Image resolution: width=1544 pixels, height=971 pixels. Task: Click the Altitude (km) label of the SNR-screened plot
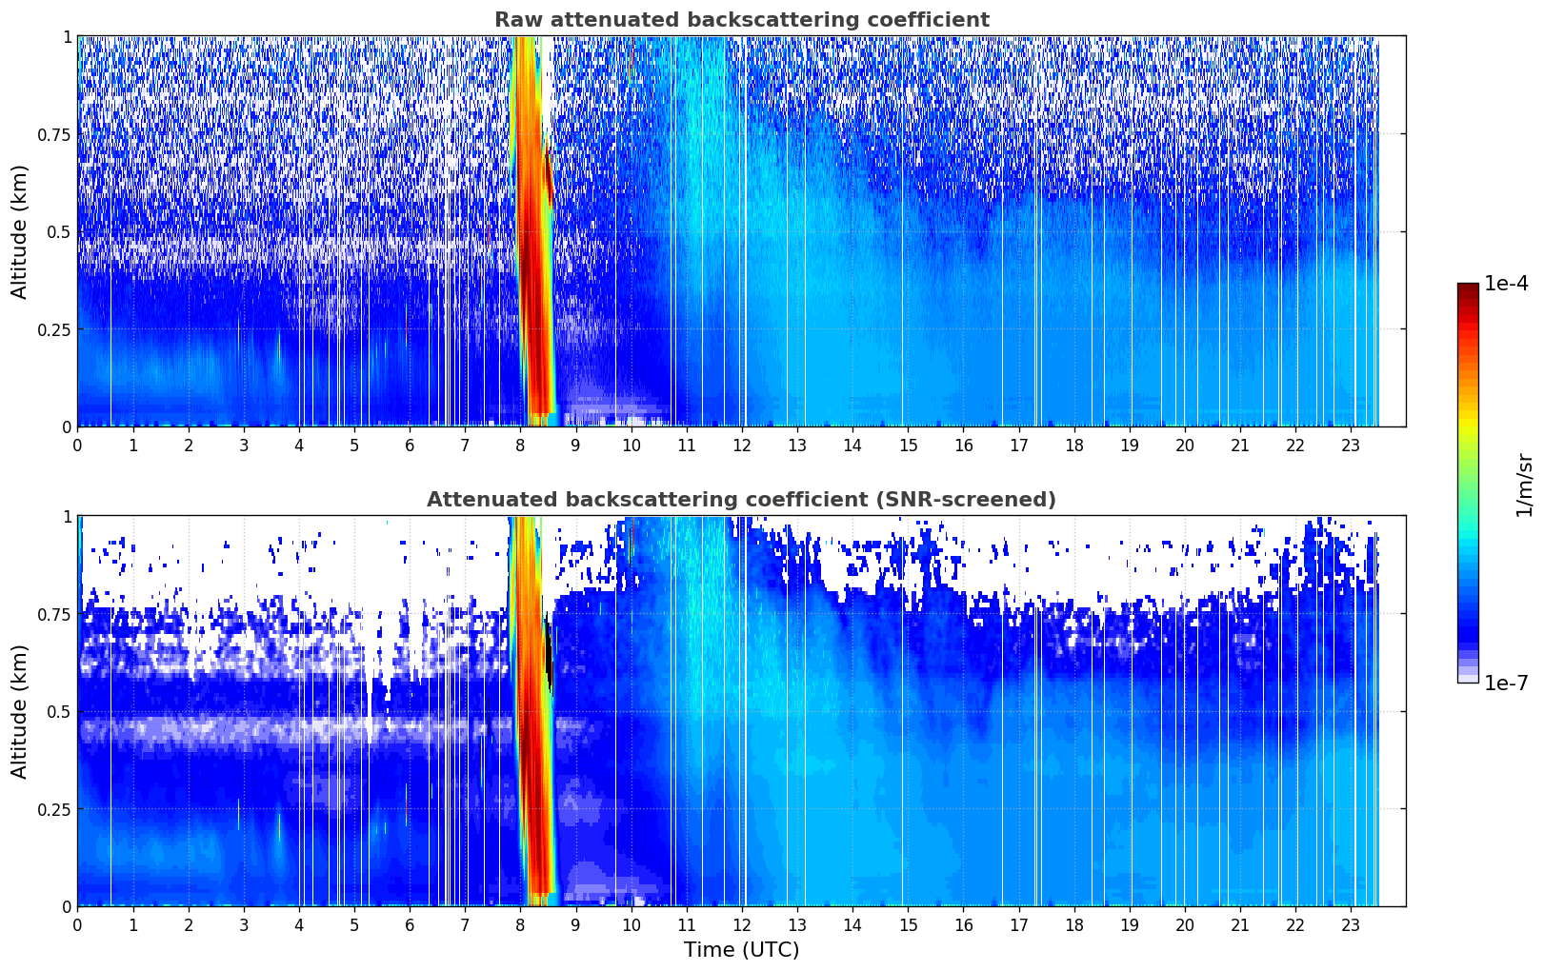click(20, 711)
